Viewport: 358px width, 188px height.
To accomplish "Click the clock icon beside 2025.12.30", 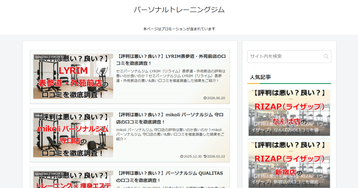I will tap(182, 156).
